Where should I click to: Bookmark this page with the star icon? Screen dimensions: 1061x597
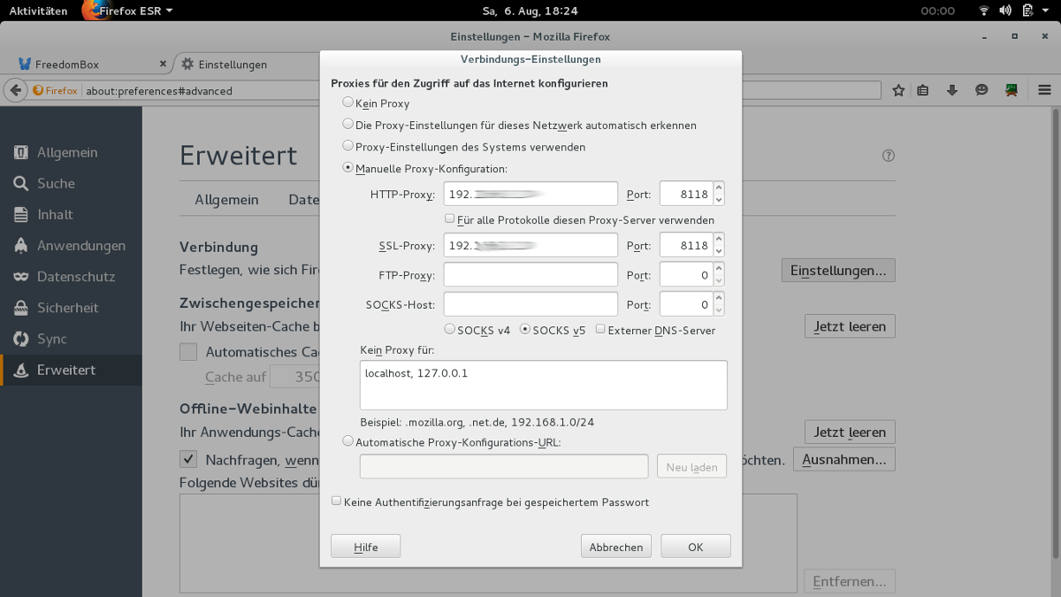click(898, 90)
